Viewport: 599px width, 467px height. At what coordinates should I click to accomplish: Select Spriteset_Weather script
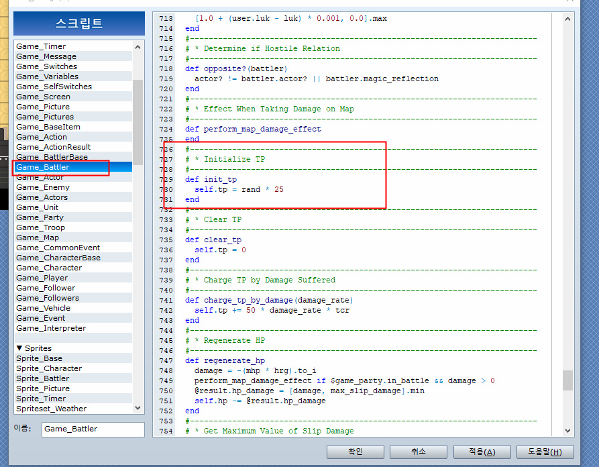pyautogui.click(x=73, y=409)
